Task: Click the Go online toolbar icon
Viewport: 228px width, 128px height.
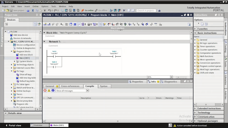Action: [83, 10]
